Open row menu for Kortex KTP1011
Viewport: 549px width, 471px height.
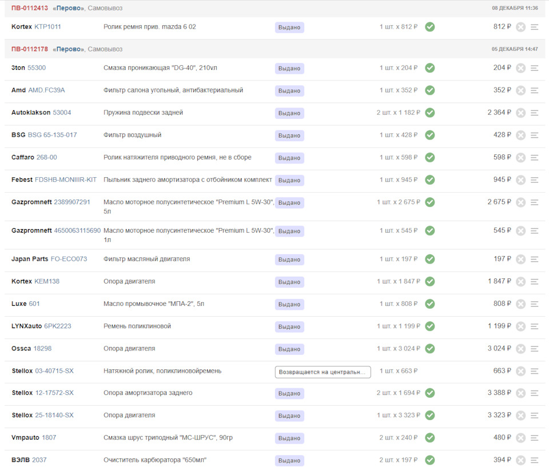[534, 27]
